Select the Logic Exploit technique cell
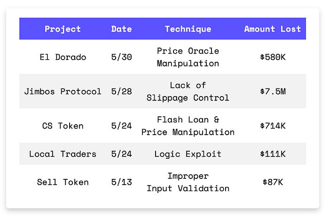The width and height of the screenshot is (329, 218). (188, 154)
